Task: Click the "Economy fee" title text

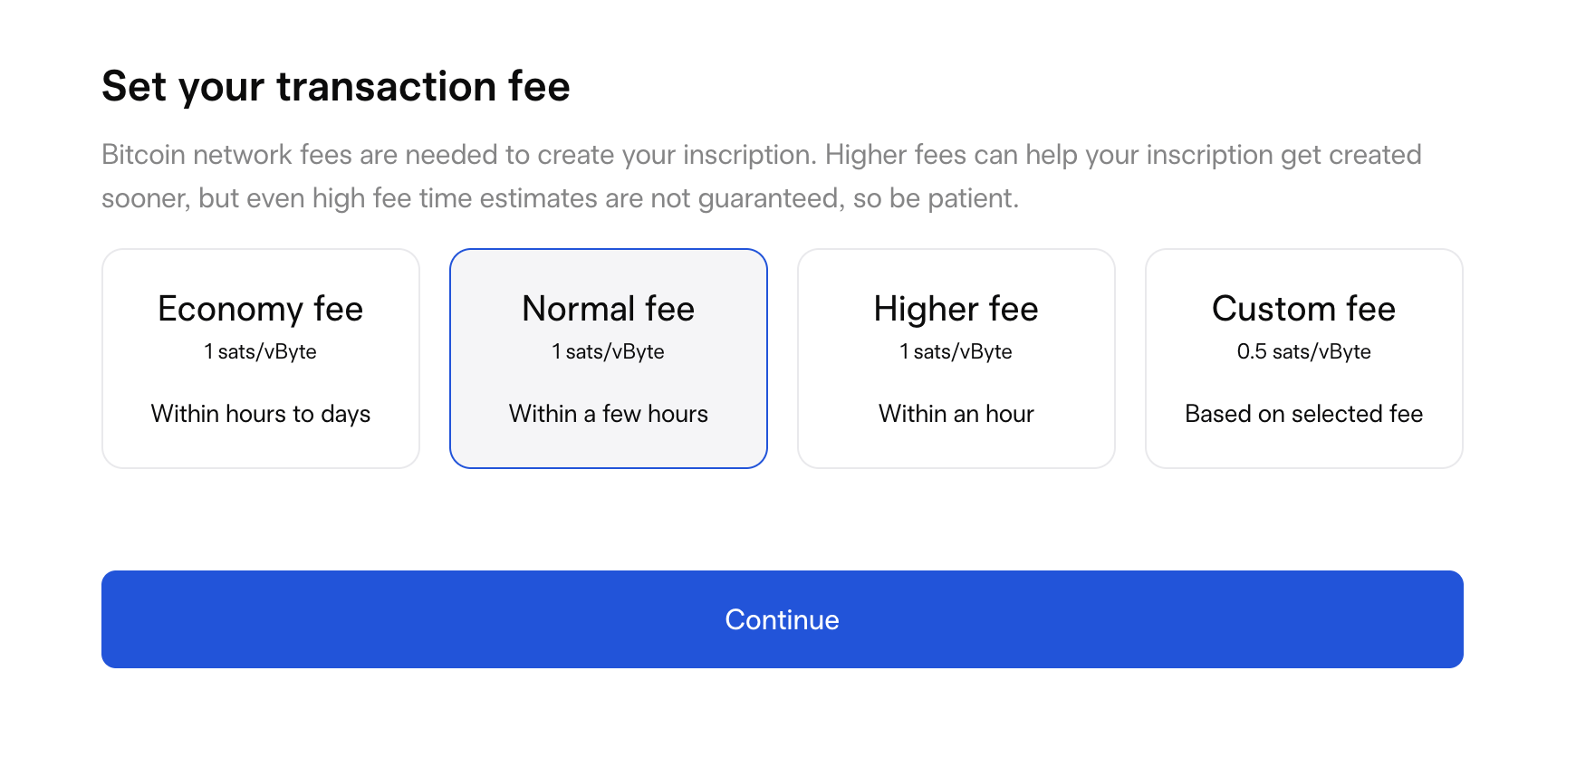Action: click(261, 309)
